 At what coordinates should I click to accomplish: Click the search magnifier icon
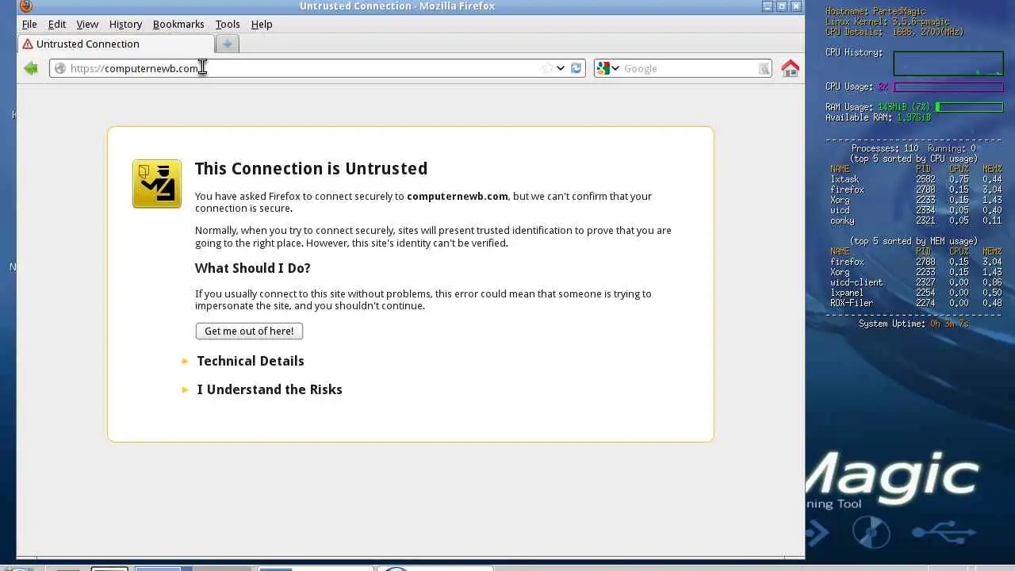(x=764, y=69)
